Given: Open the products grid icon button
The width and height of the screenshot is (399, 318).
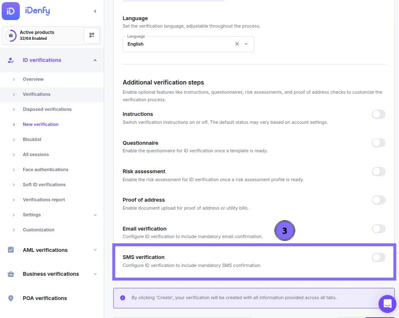Looking at the screenshot, I should pos(92,36).
